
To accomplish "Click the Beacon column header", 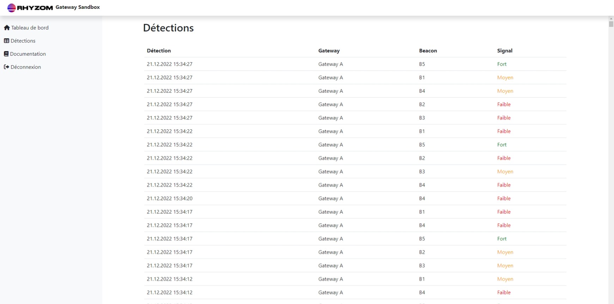I will [x=428, y=51].
